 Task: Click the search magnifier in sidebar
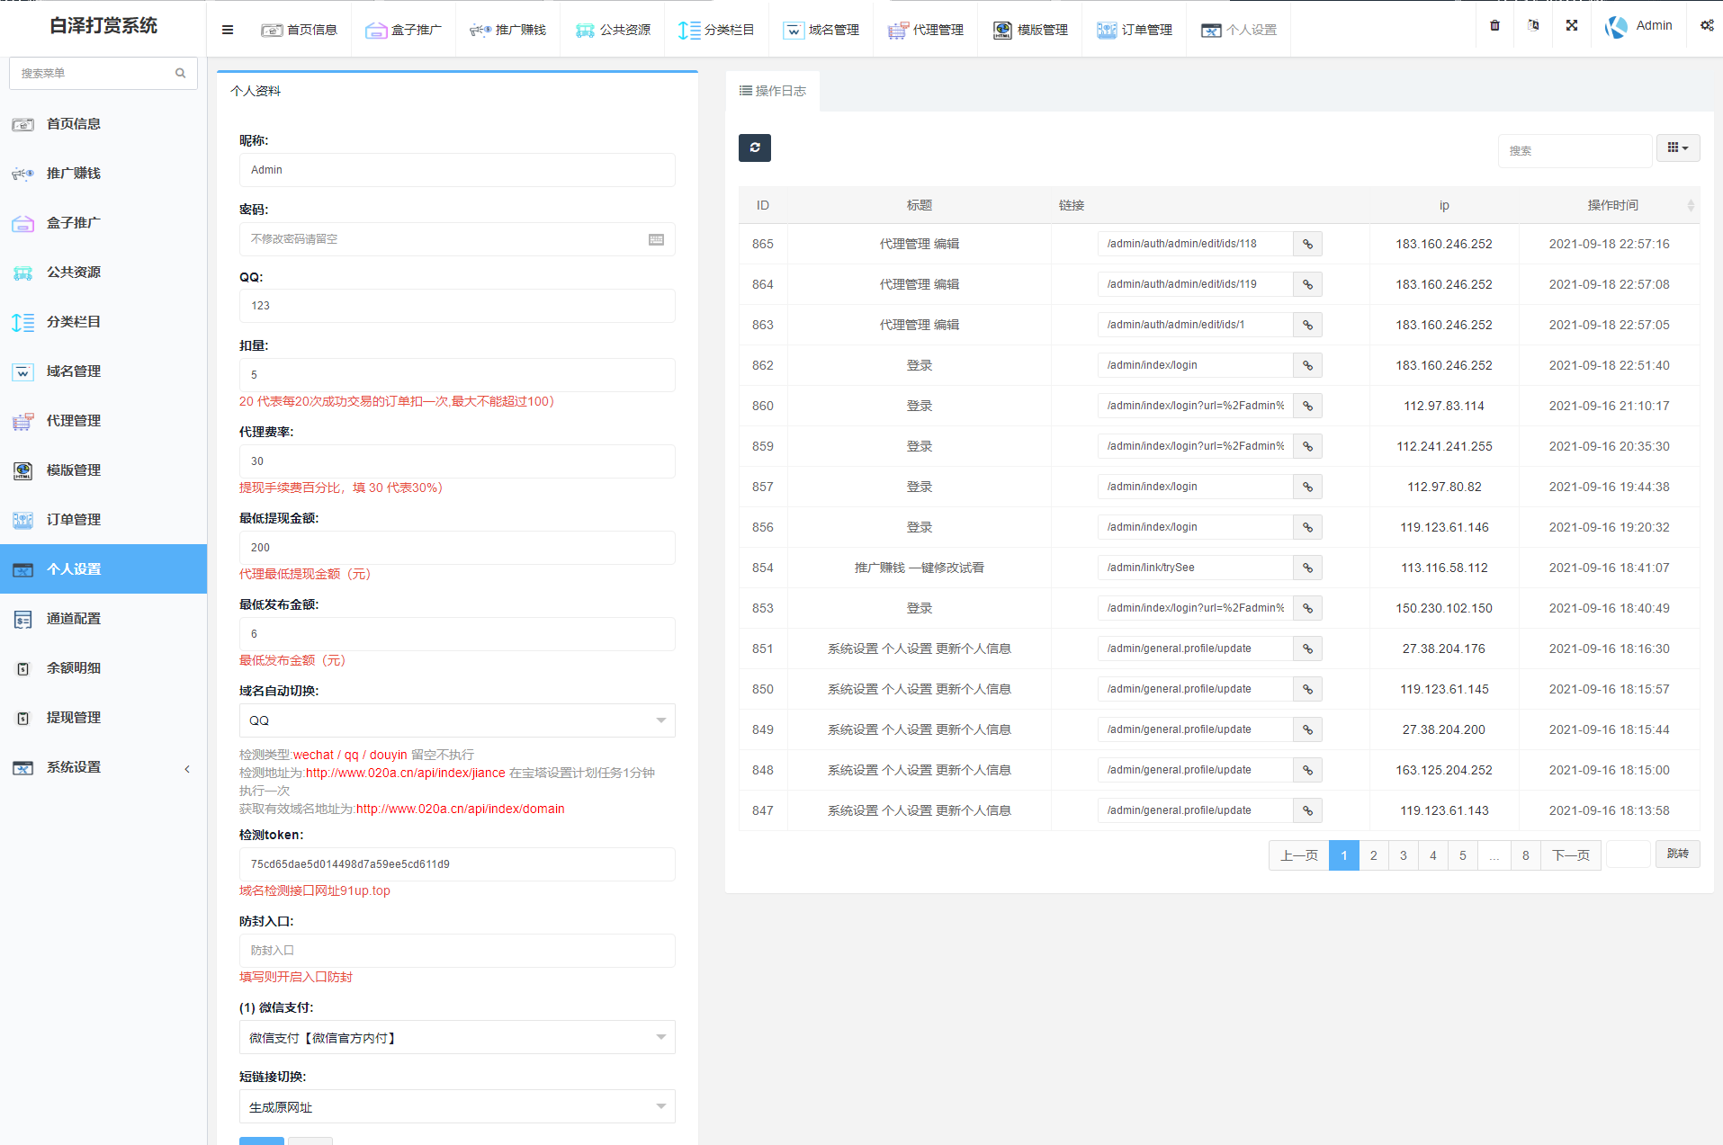181,73
